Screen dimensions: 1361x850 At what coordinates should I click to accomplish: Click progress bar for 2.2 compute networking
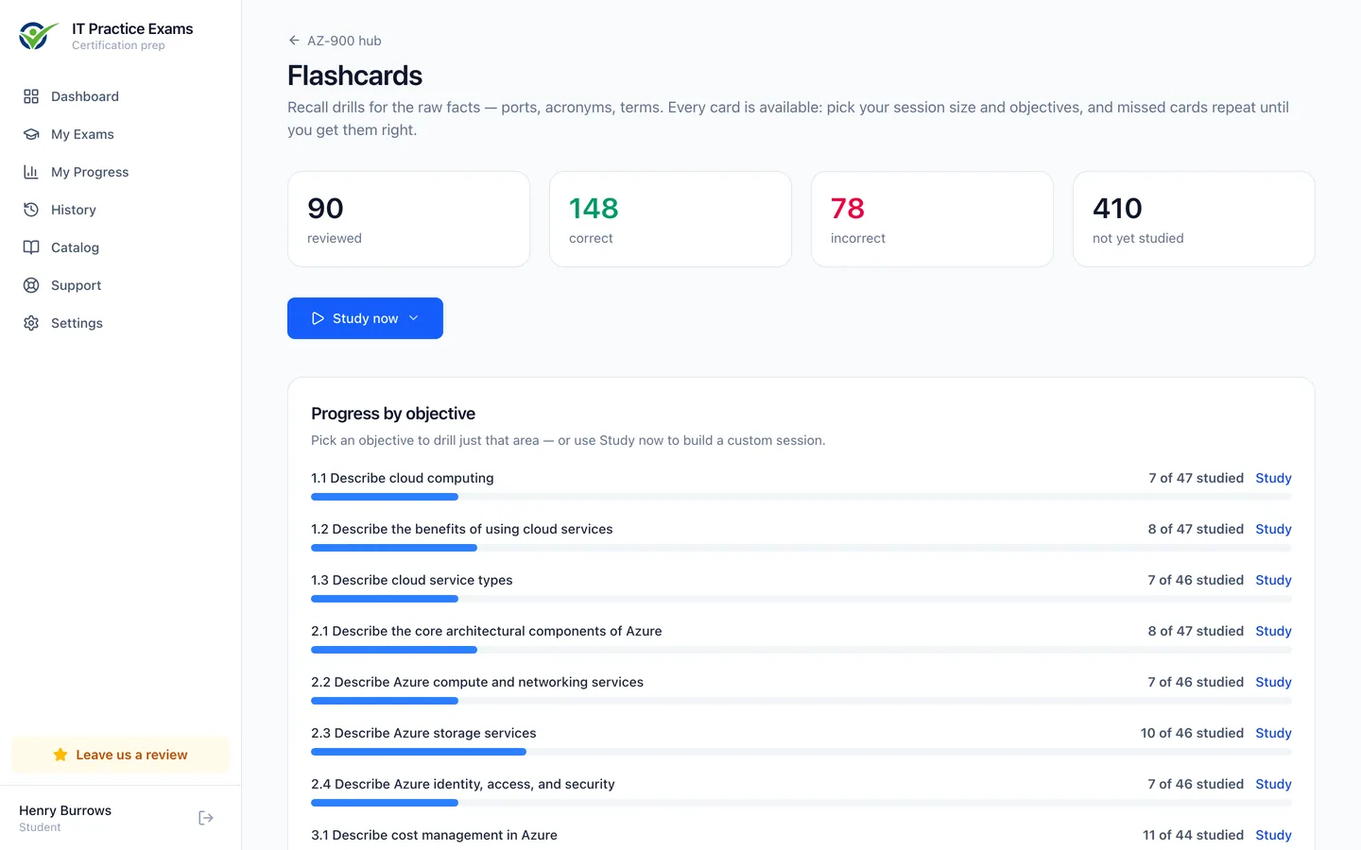801,701
